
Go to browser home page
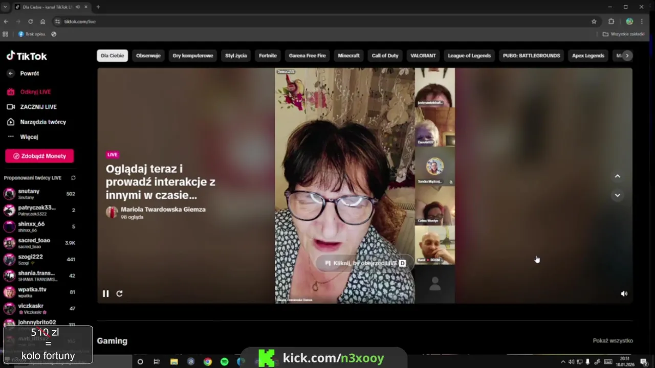(43, 21)
